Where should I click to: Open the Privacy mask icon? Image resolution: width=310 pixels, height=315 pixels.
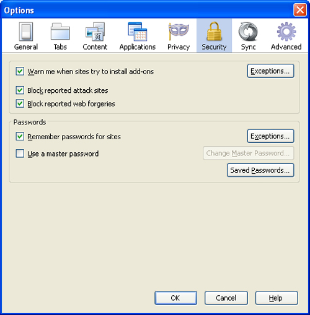click(x=179, y=32)
